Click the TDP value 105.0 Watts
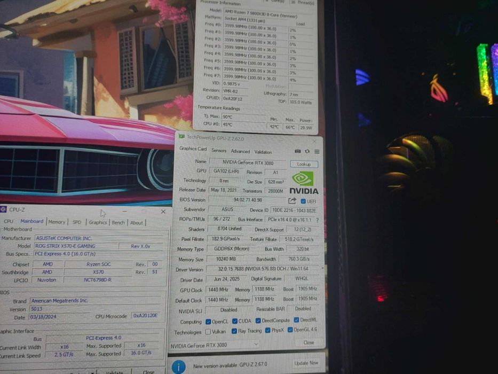The height and width of the screenshot is (374, 498). 301,102
